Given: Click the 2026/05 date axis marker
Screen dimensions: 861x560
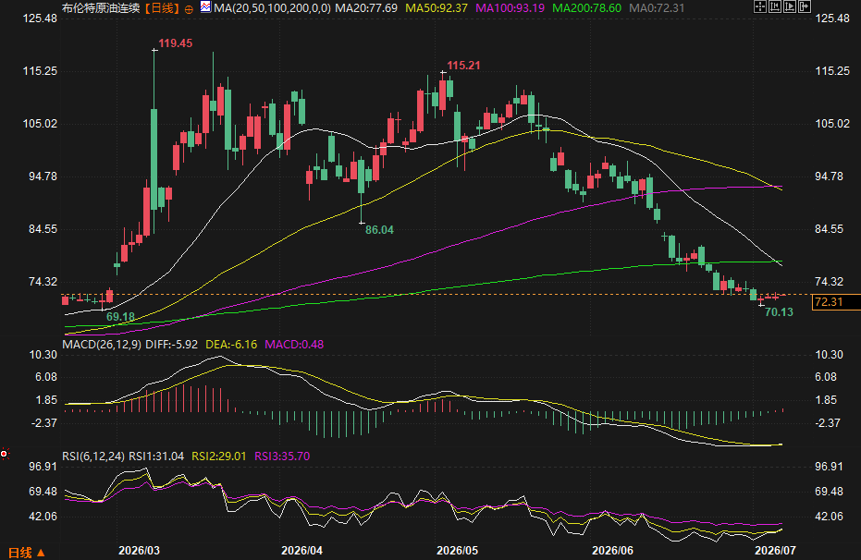Looking at the screenshot, I should (457, 550).
